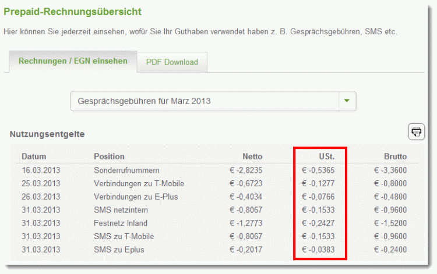The height and width of the screenshot is (274, 437).
Task: Click the SMS zu T-Mobile position
Action: [x=122, y=237]
